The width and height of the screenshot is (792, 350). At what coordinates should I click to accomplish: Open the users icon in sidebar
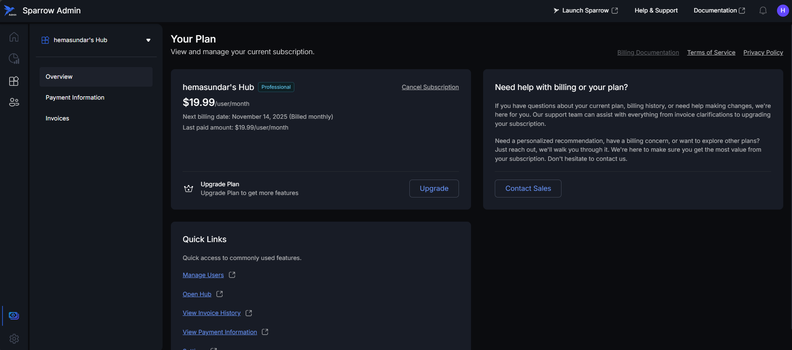pyautogui.click(x=14, y=102)
